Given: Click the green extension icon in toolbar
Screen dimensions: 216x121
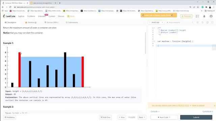Looking at the screenshot, I should (x=202, y=7).
